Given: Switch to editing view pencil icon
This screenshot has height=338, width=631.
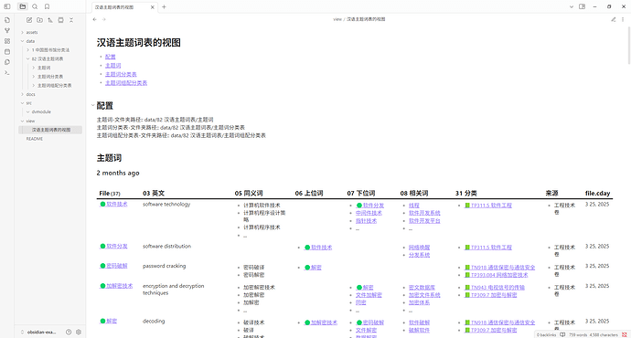Looking at the screenshot, I should (614, 19).
